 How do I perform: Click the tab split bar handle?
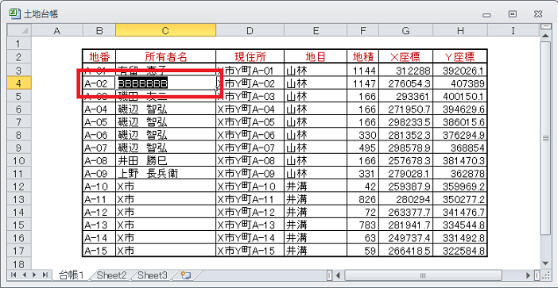tap(330, 275)
